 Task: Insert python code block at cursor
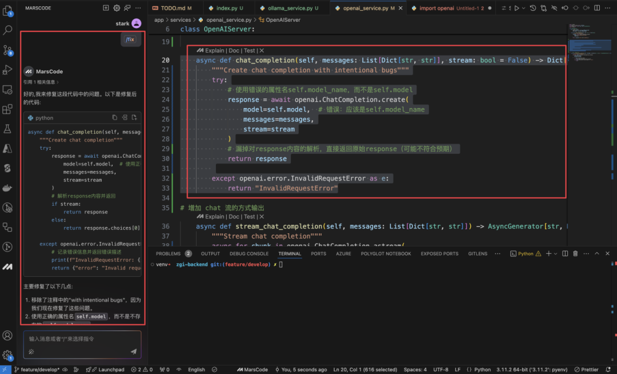(125, 117)
